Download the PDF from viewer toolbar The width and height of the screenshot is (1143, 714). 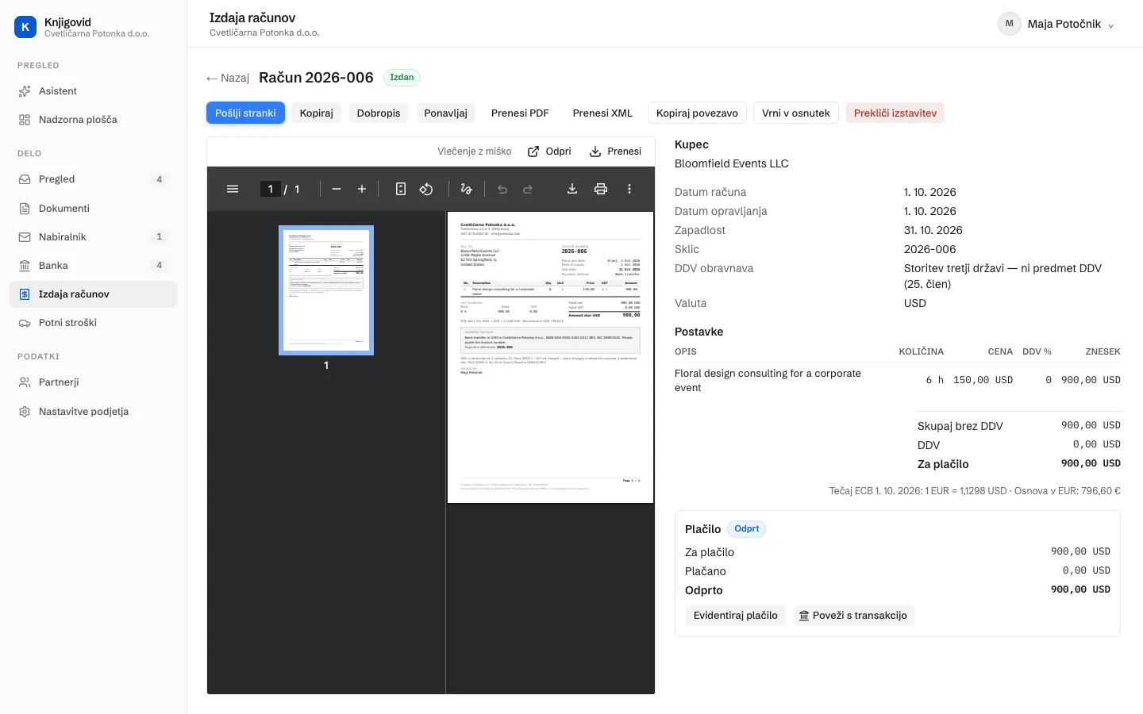click(x=572, y=189)
